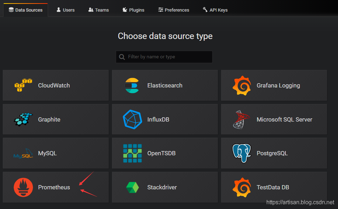Open the Teams tab
The width and height of the screenshot is (338, 209).
pyautogui.click(x=99, y=10)
